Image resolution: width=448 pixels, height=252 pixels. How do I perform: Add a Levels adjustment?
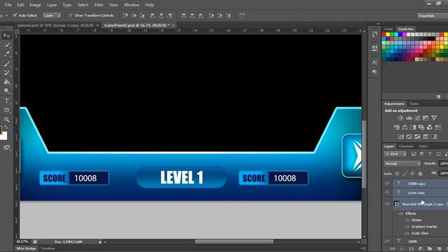coord(409,118)
